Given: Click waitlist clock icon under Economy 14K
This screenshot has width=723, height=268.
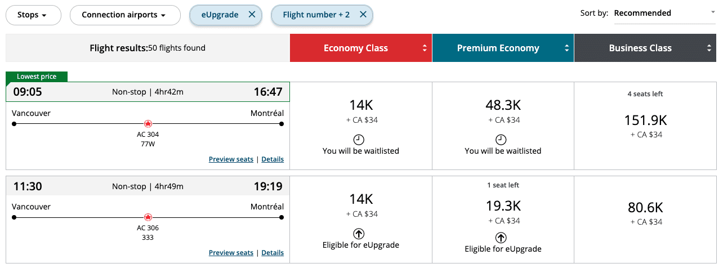Looking at the screenshot, I should coord(359,140).
